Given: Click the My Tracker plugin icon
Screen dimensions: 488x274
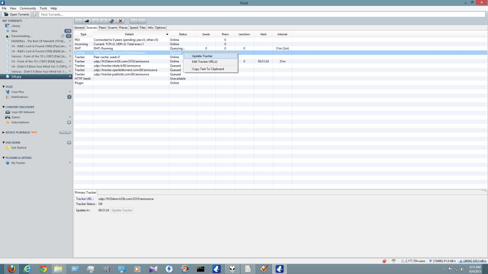Looking at the screenshot, I should click(x=8, y=163).
